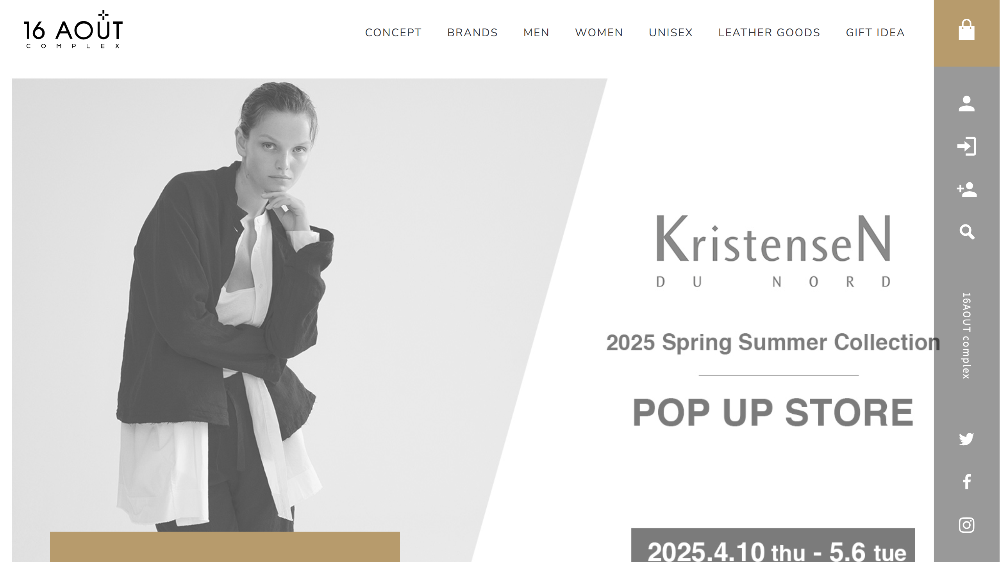Open the MEN category
This screenshot has height=562, width=1000.
pyautogui.click(x=536, y=33)
